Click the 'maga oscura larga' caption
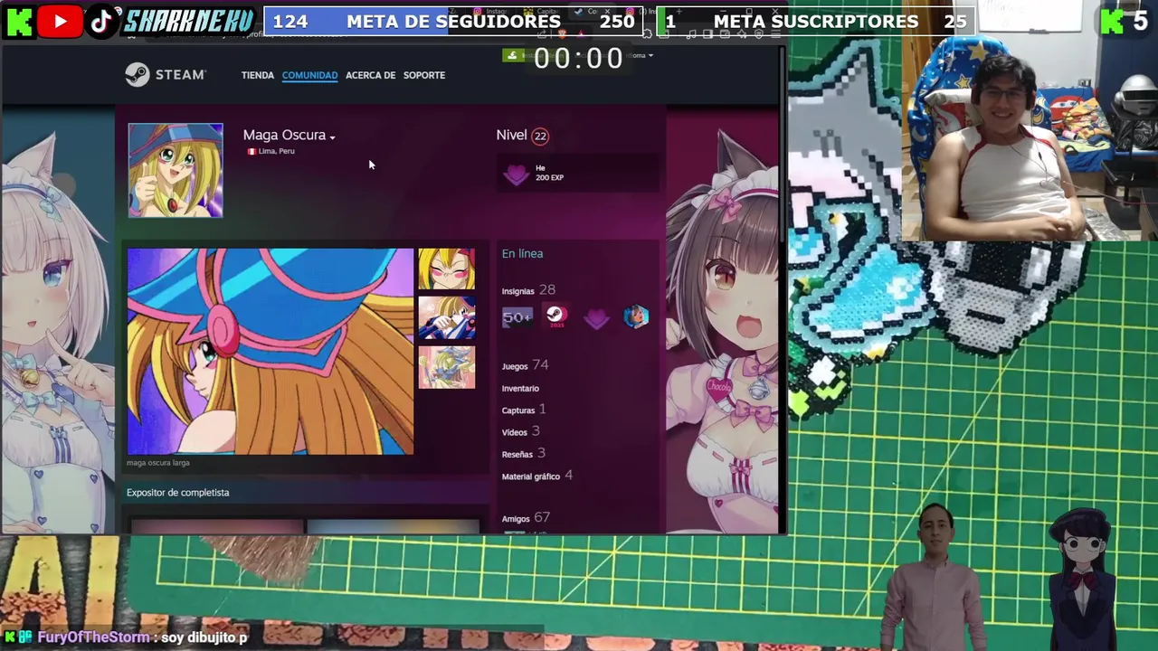 [x=158, y=463]
